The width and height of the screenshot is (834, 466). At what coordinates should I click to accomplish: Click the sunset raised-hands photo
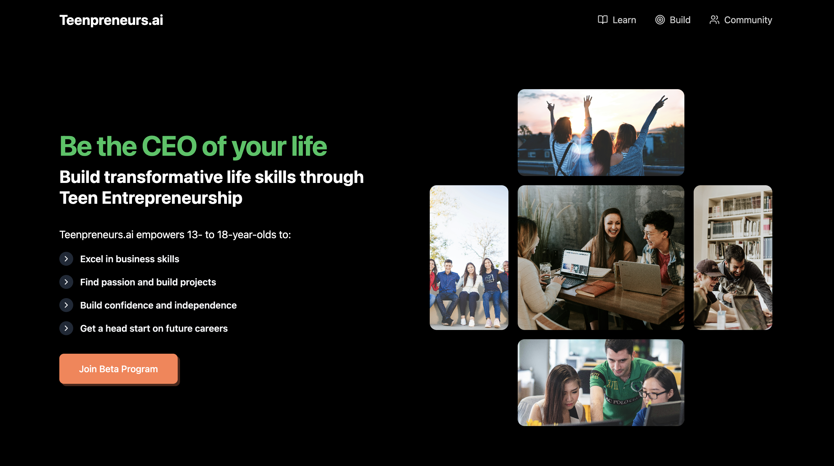pos(600,133)
